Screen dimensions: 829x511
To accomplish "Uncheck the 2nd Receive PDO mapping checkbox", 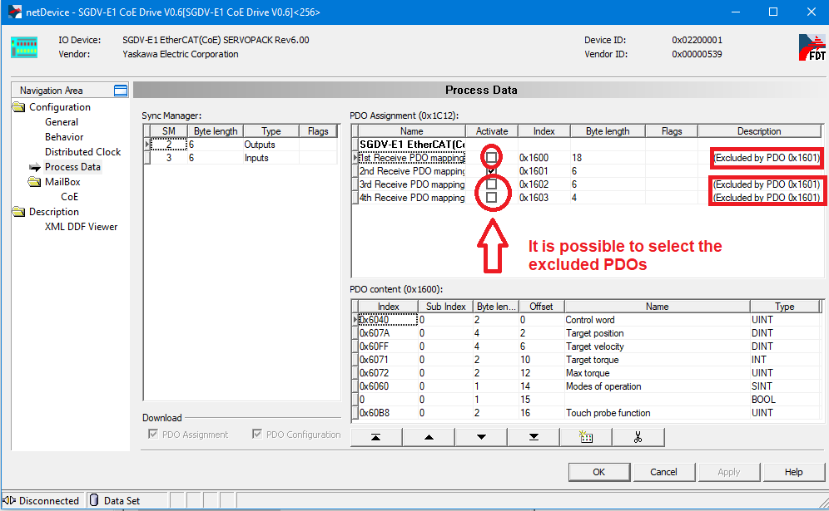I will coord(492,171).
